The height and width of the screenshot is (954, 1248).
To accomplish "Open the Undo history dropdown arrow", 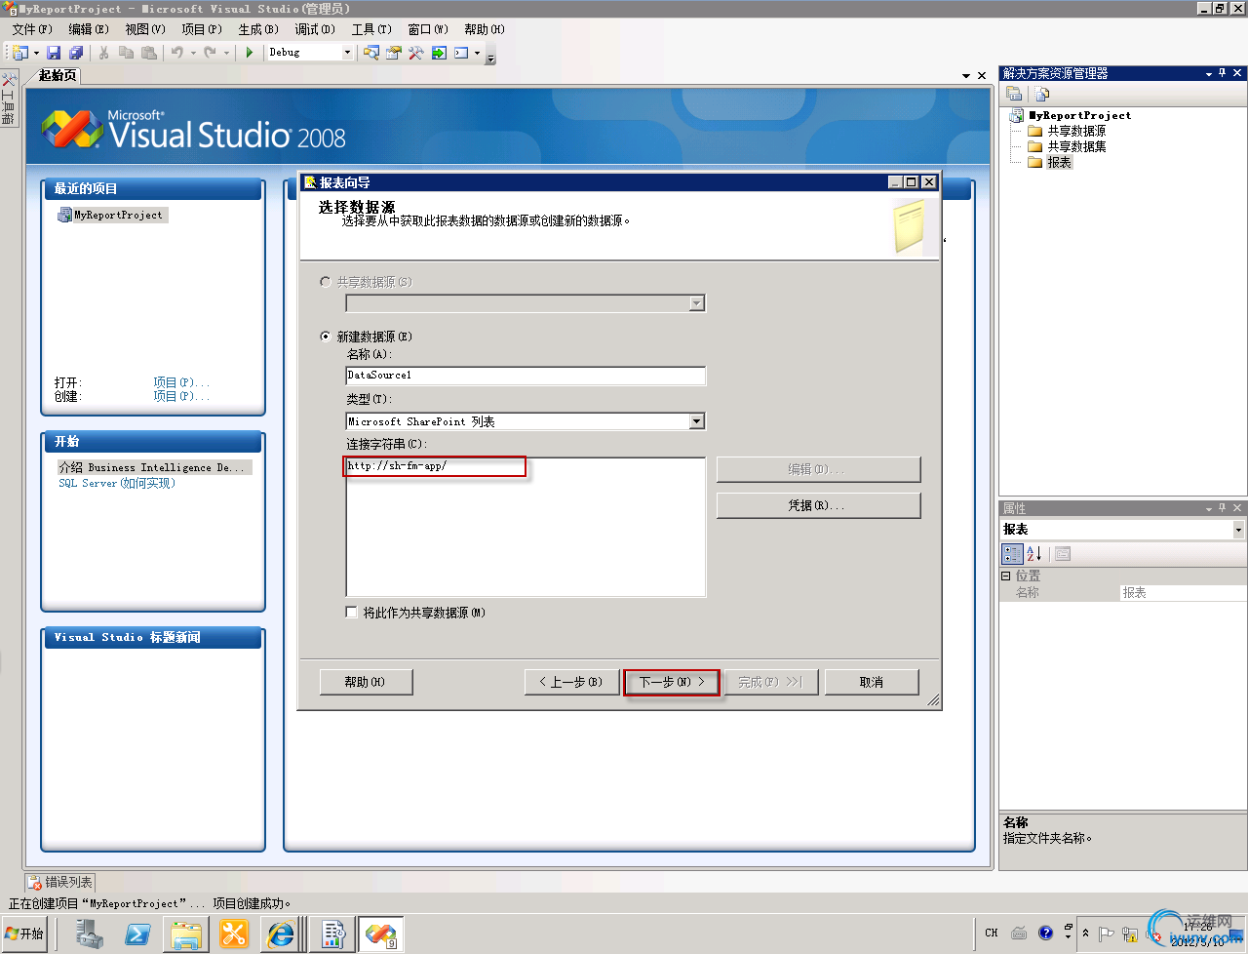I will point(193,53).
